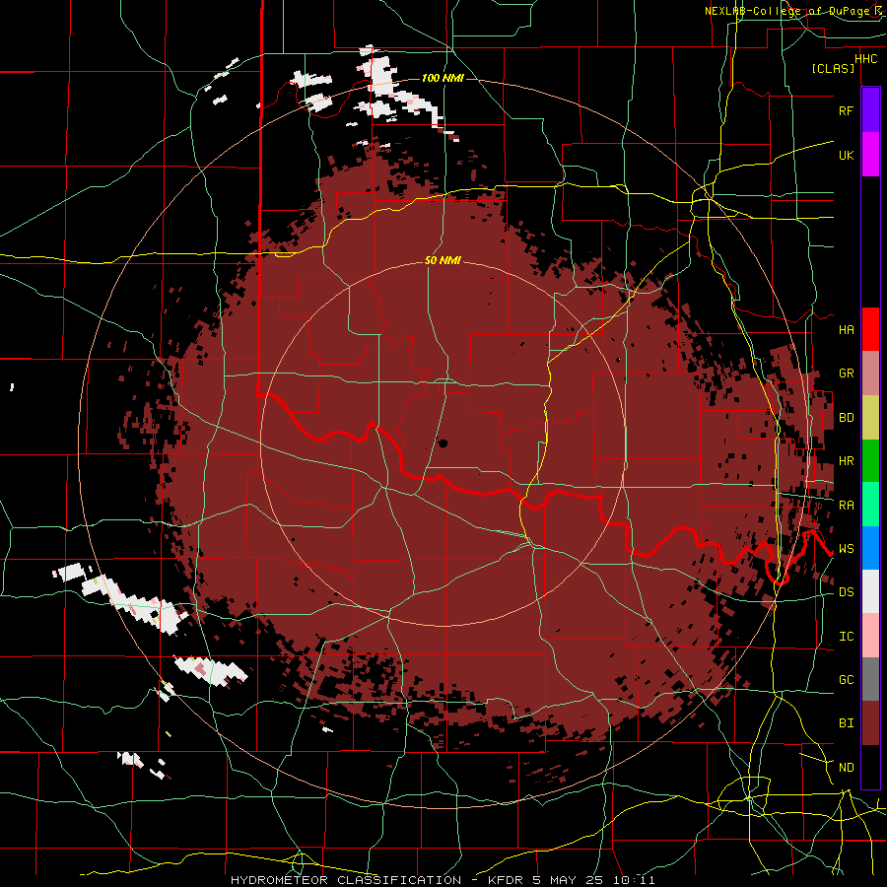Click the [CLAS] units label

(833, 68)
